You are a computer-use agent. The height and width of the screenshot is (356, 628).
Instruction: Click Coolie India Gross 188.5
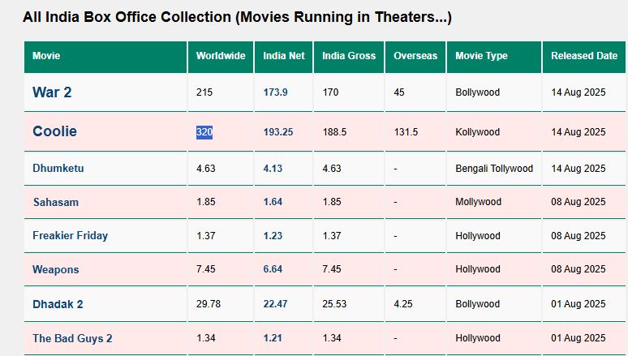pos(334,132)
